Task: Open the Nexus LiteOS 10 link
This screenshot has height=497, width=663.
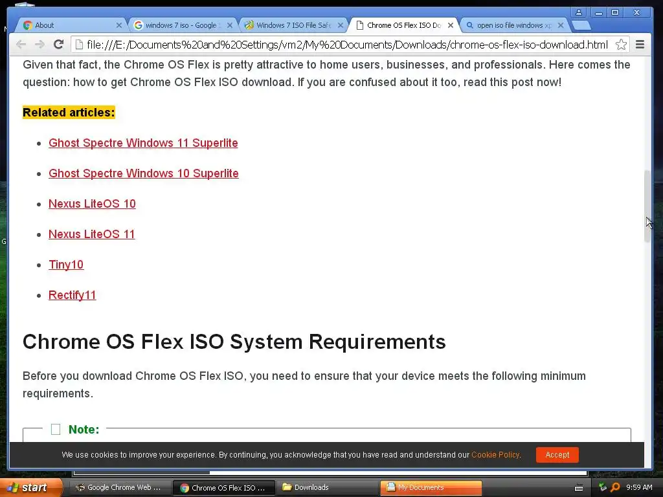Action: 92,204
